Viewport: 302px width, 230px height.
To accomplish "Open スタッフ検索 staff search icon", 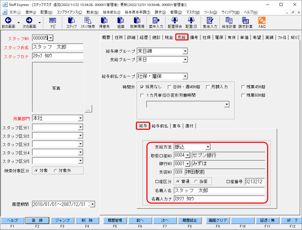I will [x=88, y=23].
